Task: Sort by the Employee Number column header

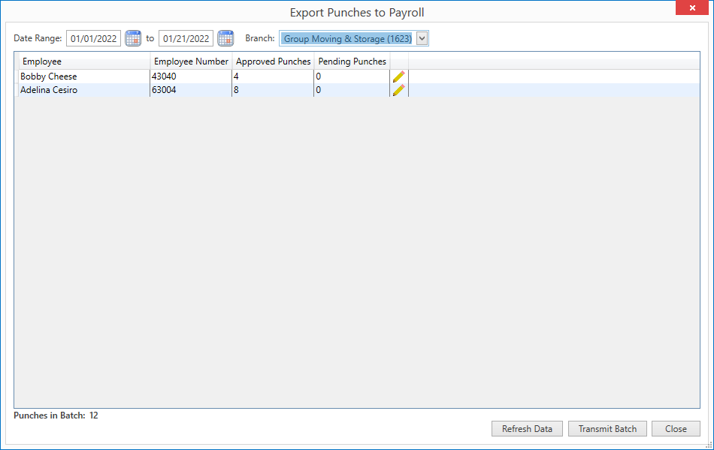Action: (x=191, y=61)
